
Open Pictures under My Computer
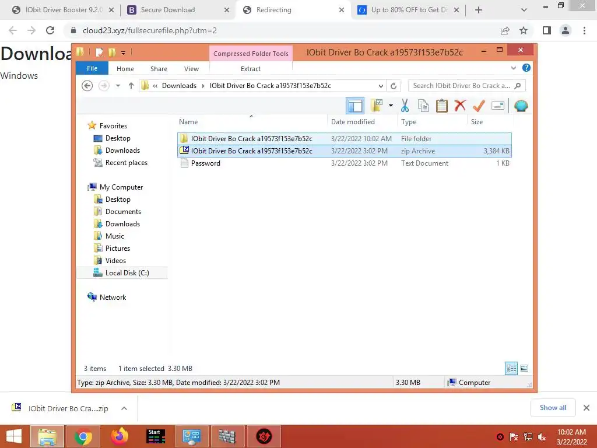(x=117, y=248)
